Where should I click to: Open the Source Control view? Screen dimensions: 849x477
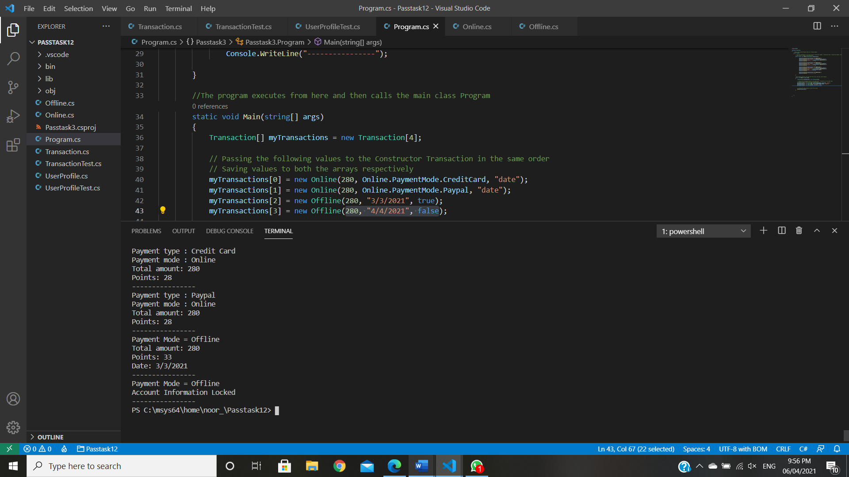coord(13,87)
